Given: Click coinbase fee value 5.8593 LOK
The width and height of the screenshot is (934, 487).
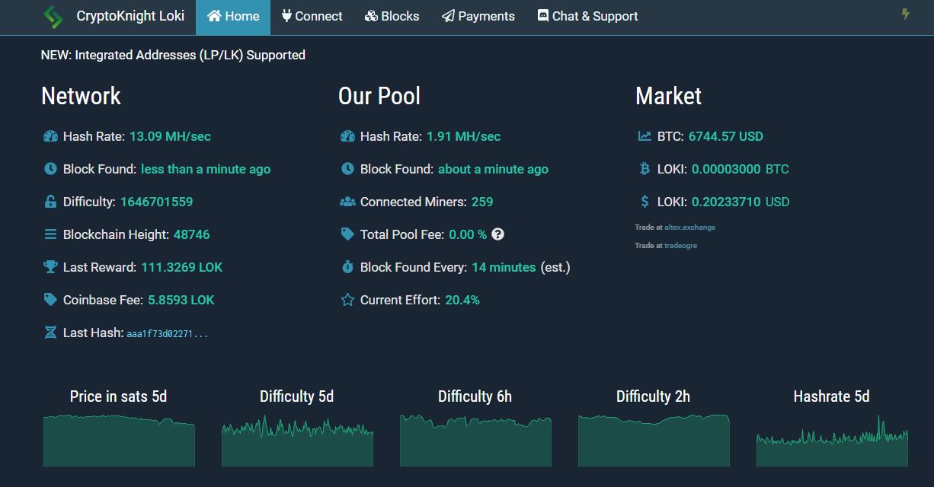Looking at the screenshot, I should point(181,300).
